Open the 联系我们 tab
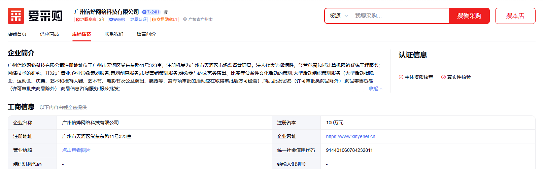The height and width of the screenshot is (169, 544). 114,34
